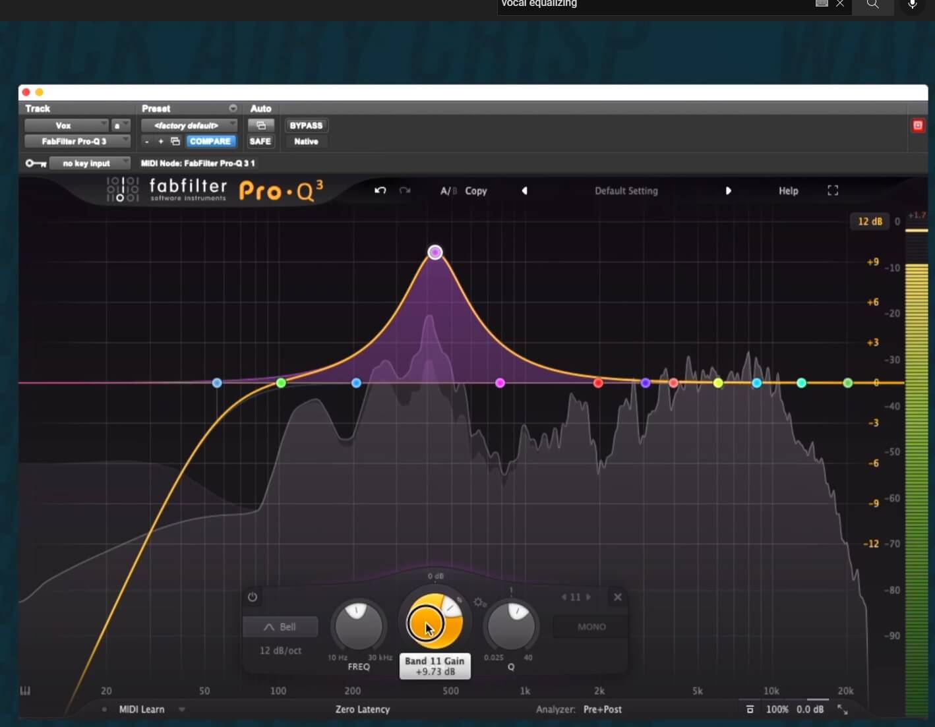The image size is (935, 727).
Task: Click the FREQ knob
Action: [x=359, y=626]
